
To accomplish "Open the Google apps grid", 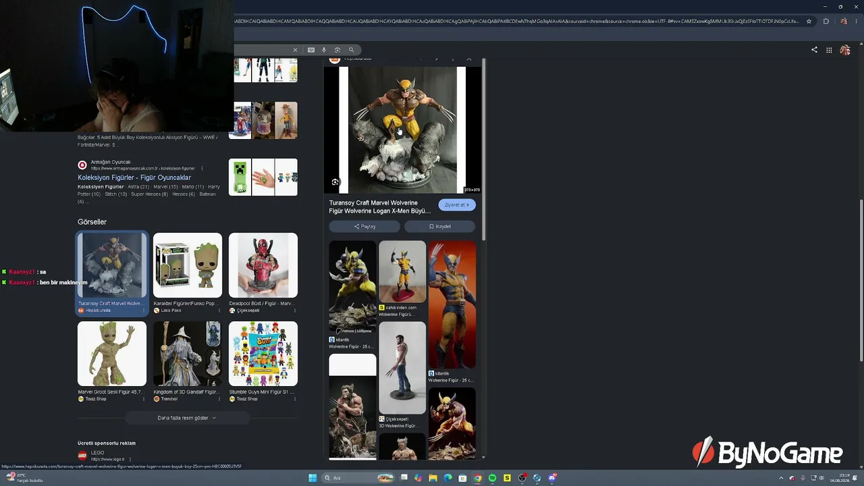I will 829,50.
